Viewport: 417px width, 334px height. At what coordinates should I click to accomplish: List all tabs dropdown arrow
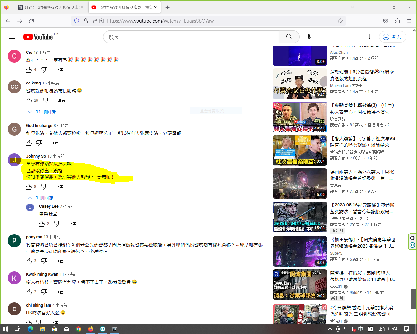(352, 7)
